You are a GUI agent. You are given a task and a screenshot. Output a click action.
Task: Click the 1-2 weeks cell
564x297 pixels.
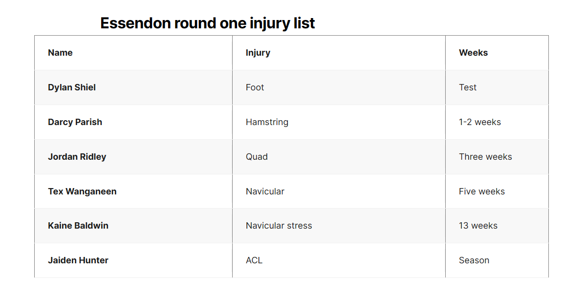(497, 122)
